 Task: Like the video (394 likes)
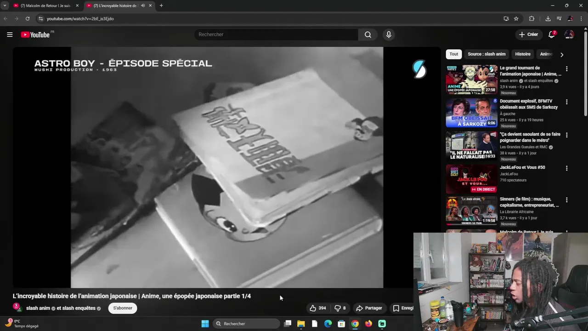point(318,308)
